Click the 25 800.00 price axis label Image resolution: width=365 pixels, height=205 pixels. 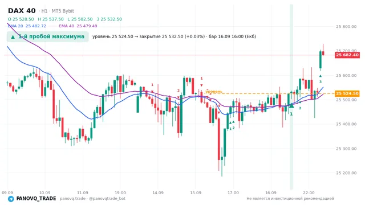pos(346,27)
